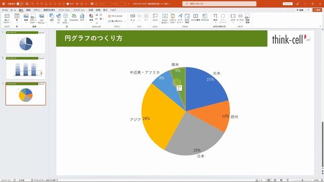The image size is (324, 182).
Task: Open the Screenshot tool
Action: tap(33, 19)
